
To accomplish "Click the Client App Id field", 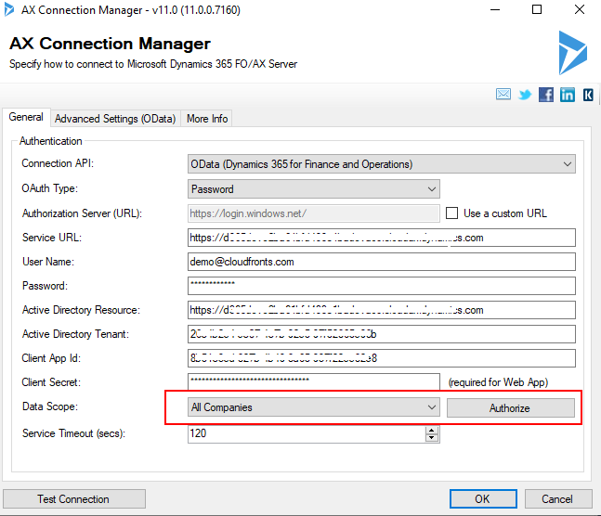I will 382,358.
